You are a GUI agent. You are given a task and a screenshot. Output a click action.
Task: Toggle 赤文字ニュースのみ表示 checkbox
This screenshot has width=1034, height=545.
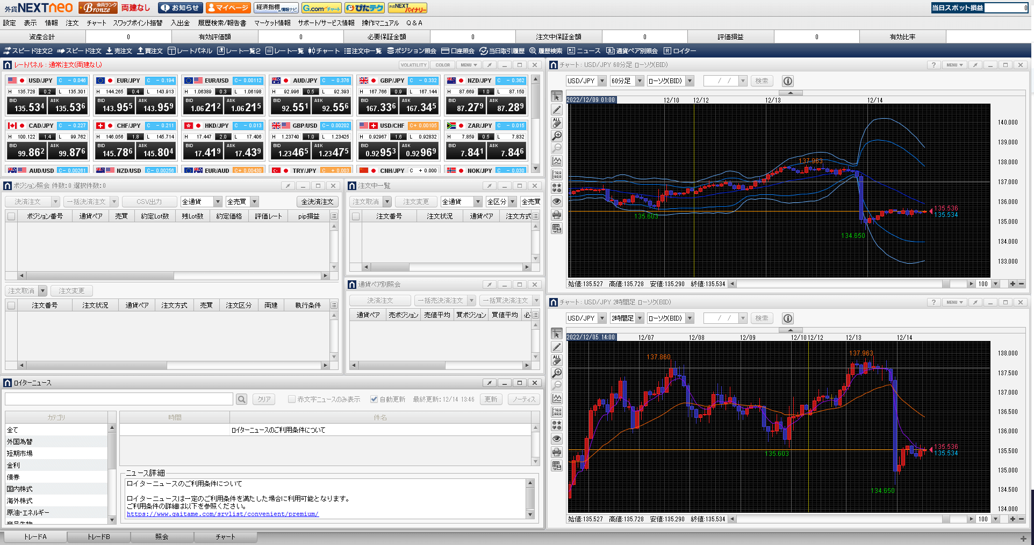coord(292,399)
